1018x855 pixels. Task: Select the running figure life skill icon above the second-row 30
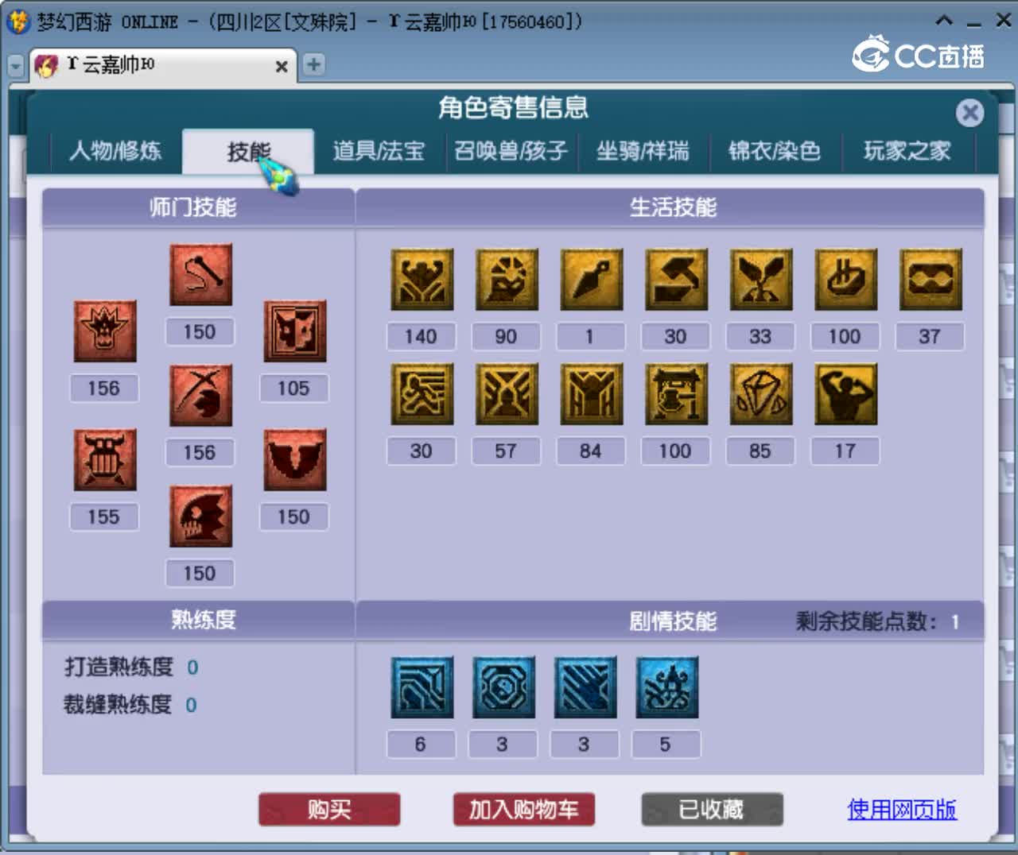[422, 394]
